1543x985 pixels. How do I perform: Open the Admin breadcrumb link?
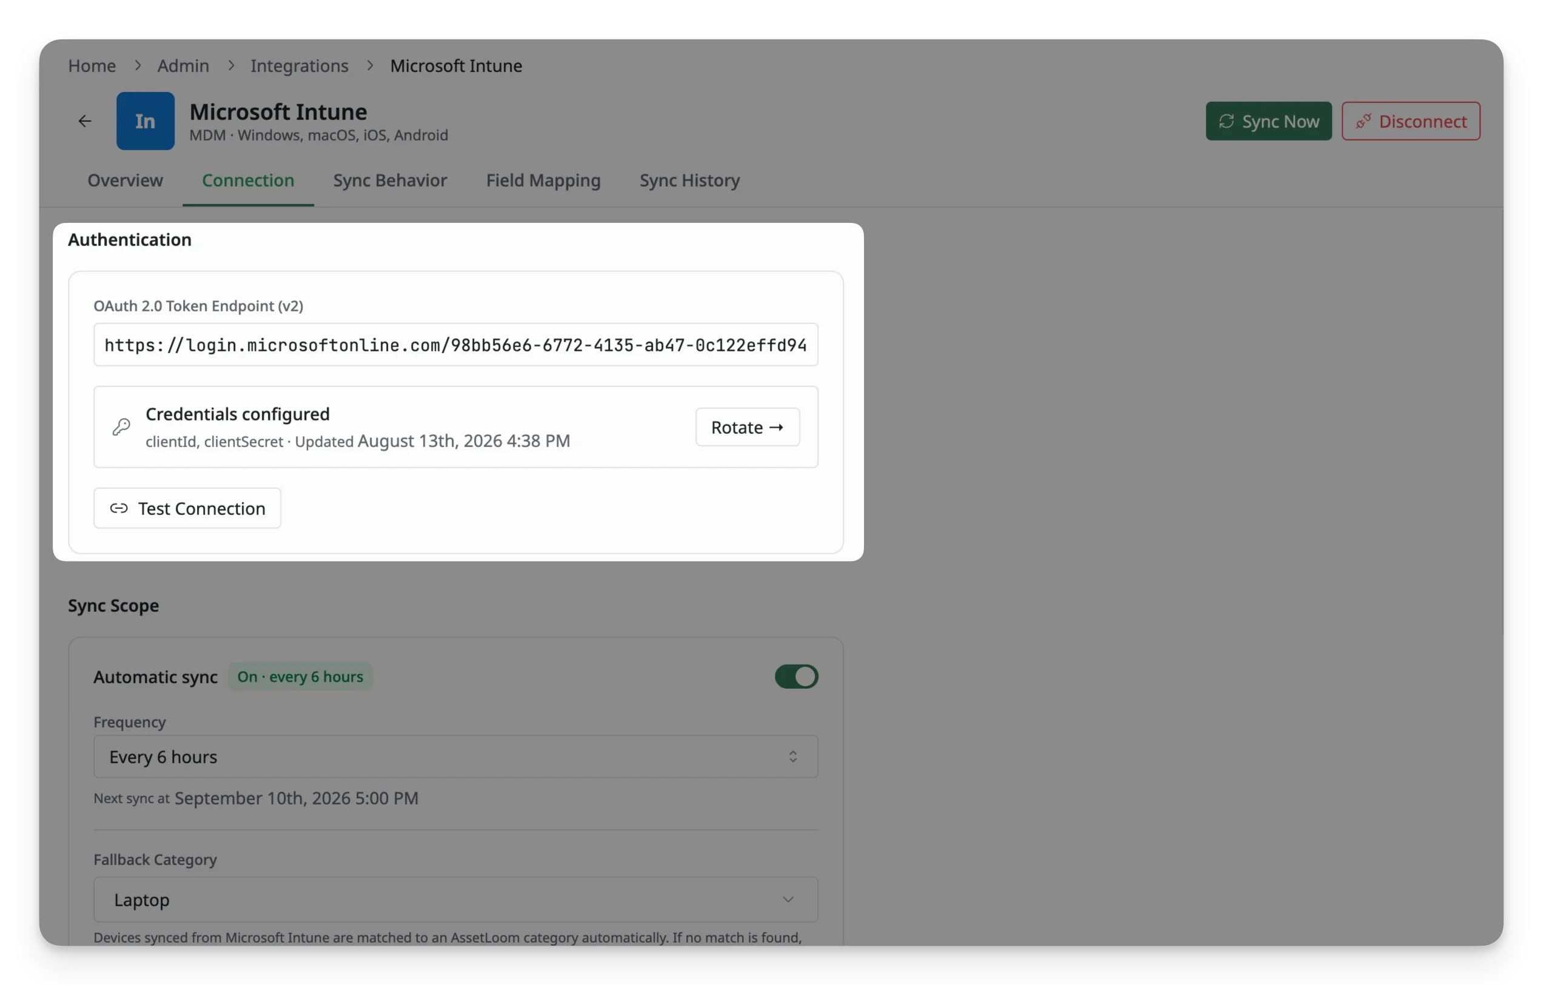coord(183,65)
